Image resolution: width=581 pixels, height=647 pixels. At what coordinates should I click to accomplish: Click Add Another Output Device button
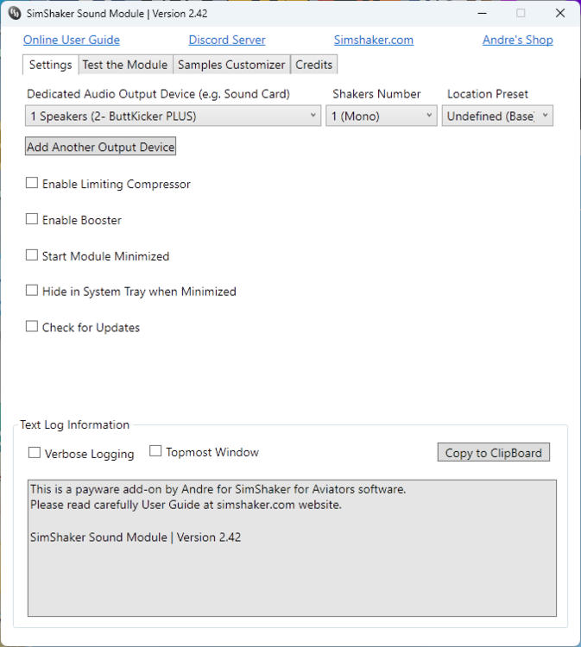click(x=101, y=148)
